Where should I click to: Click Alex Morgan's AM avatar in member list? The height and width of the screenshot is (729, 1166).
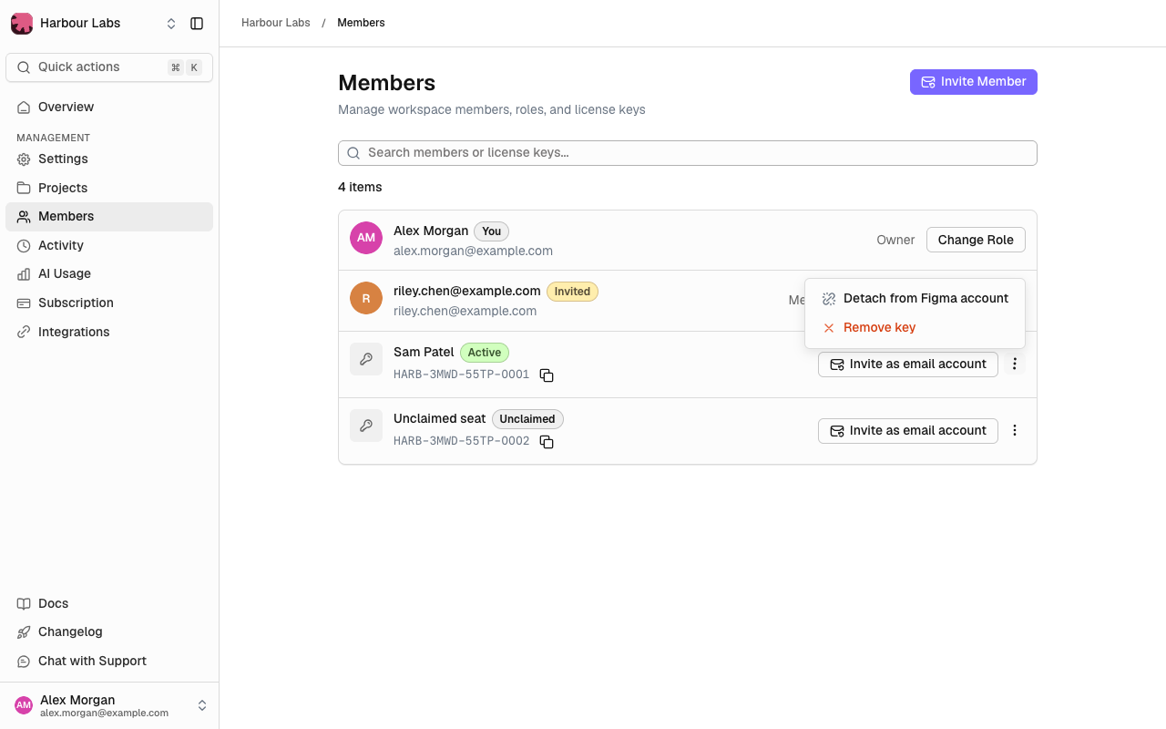(x=366, y=238)
